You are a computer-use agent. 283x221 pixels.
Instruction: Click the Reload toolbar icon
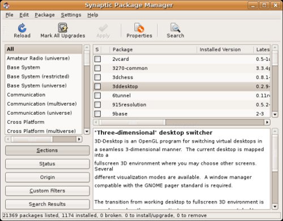pos(22,28)
